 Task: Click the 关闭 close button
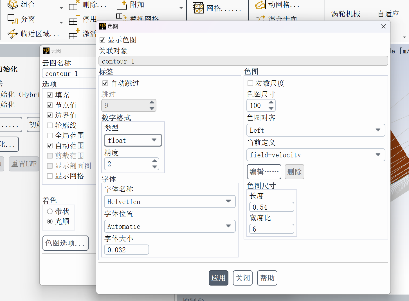(x=243, y=278)
